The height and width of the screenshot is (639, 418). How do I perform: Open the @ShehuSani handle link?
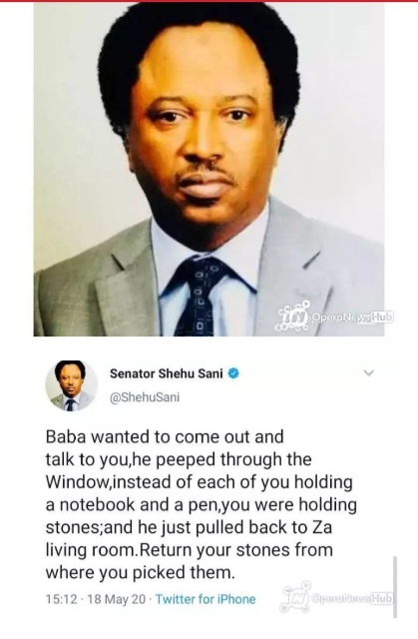point(145,397)
